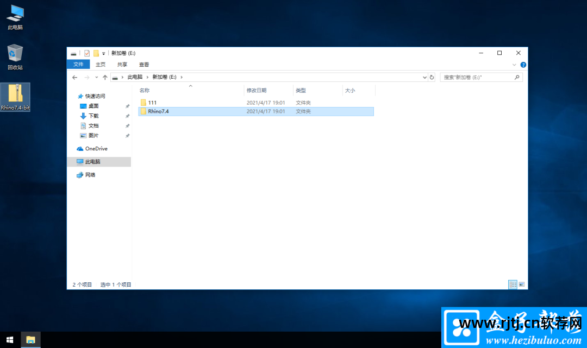
Task: Click the Properties checkmark quick access icon
Action: coord(87,53)
